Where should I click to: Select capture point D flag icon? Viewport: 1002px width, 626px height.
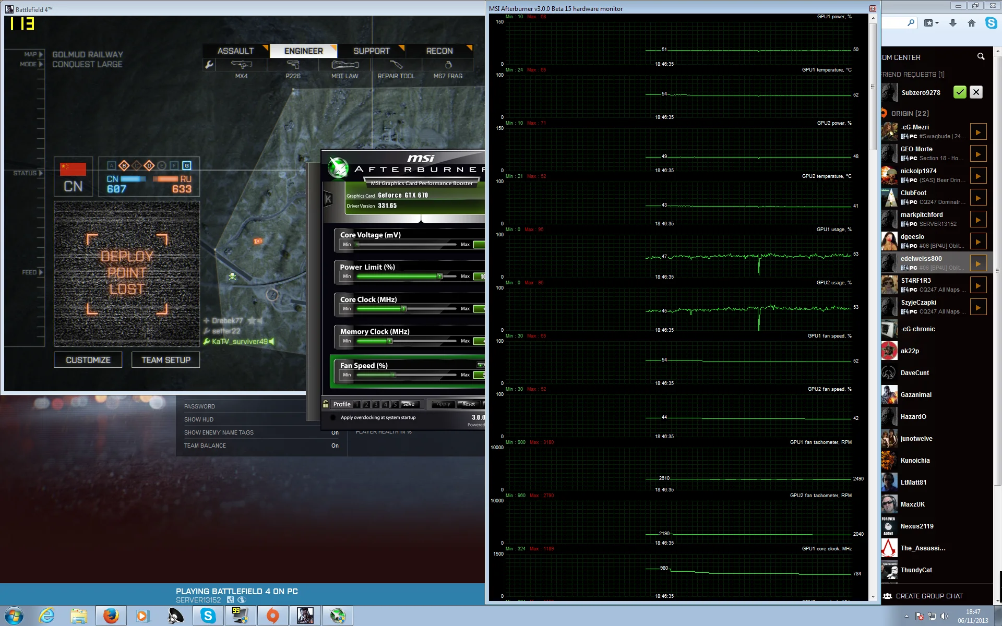point(149,165)
